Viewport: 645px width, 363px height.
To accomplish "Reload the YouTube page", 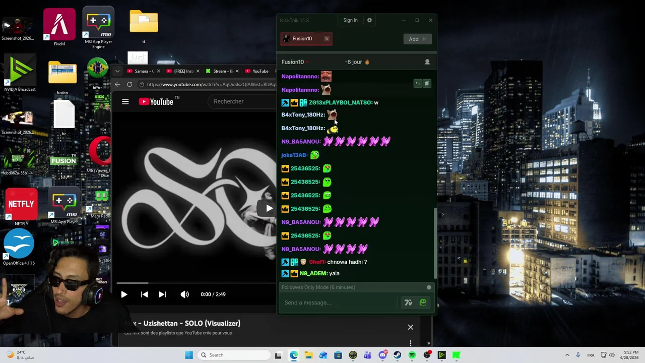I will point(130,84).
